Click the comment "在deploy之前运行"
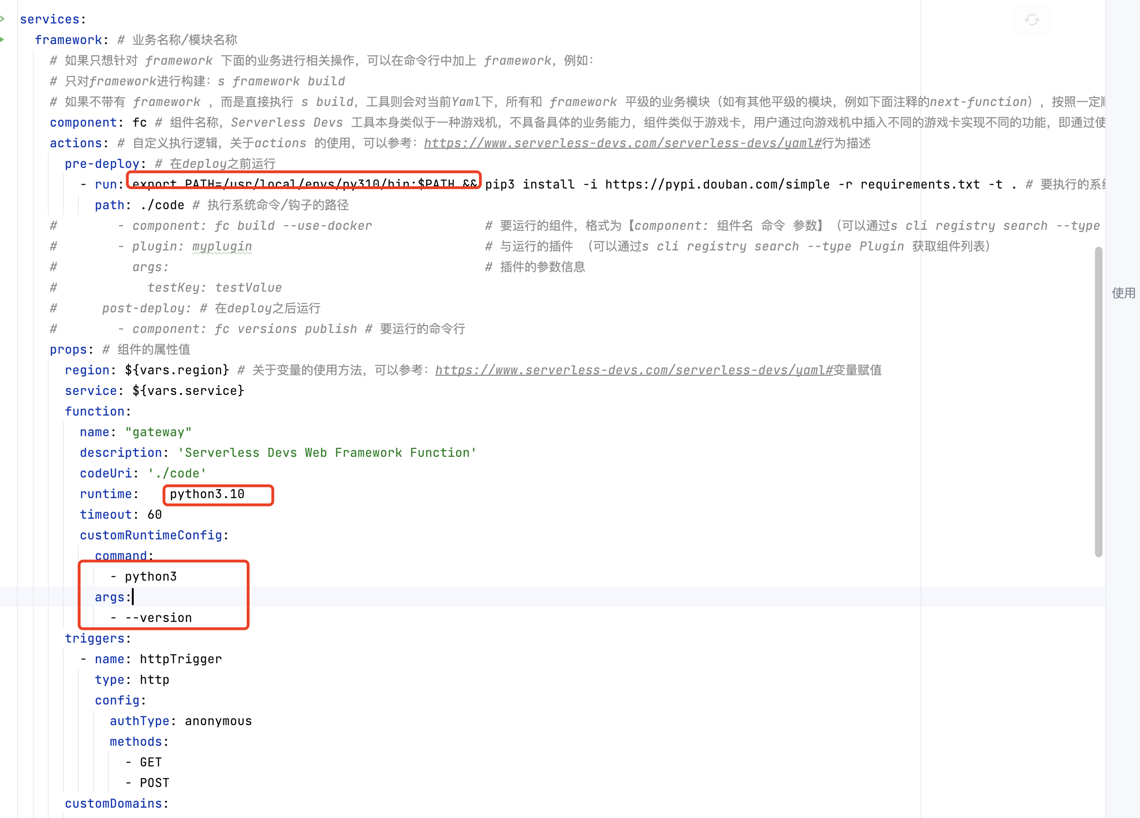 coord(223,164)
